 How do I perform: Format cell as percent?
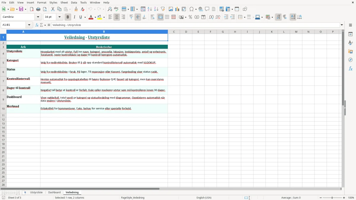[x=190, y=17]
